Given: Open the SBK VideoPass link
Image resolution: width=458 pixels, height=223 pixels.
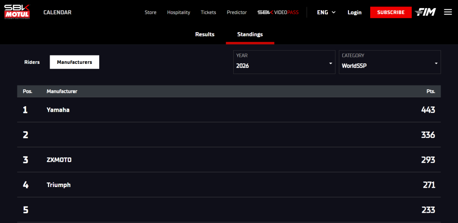Looking at the screenshot, I should (x=278, y=12).
